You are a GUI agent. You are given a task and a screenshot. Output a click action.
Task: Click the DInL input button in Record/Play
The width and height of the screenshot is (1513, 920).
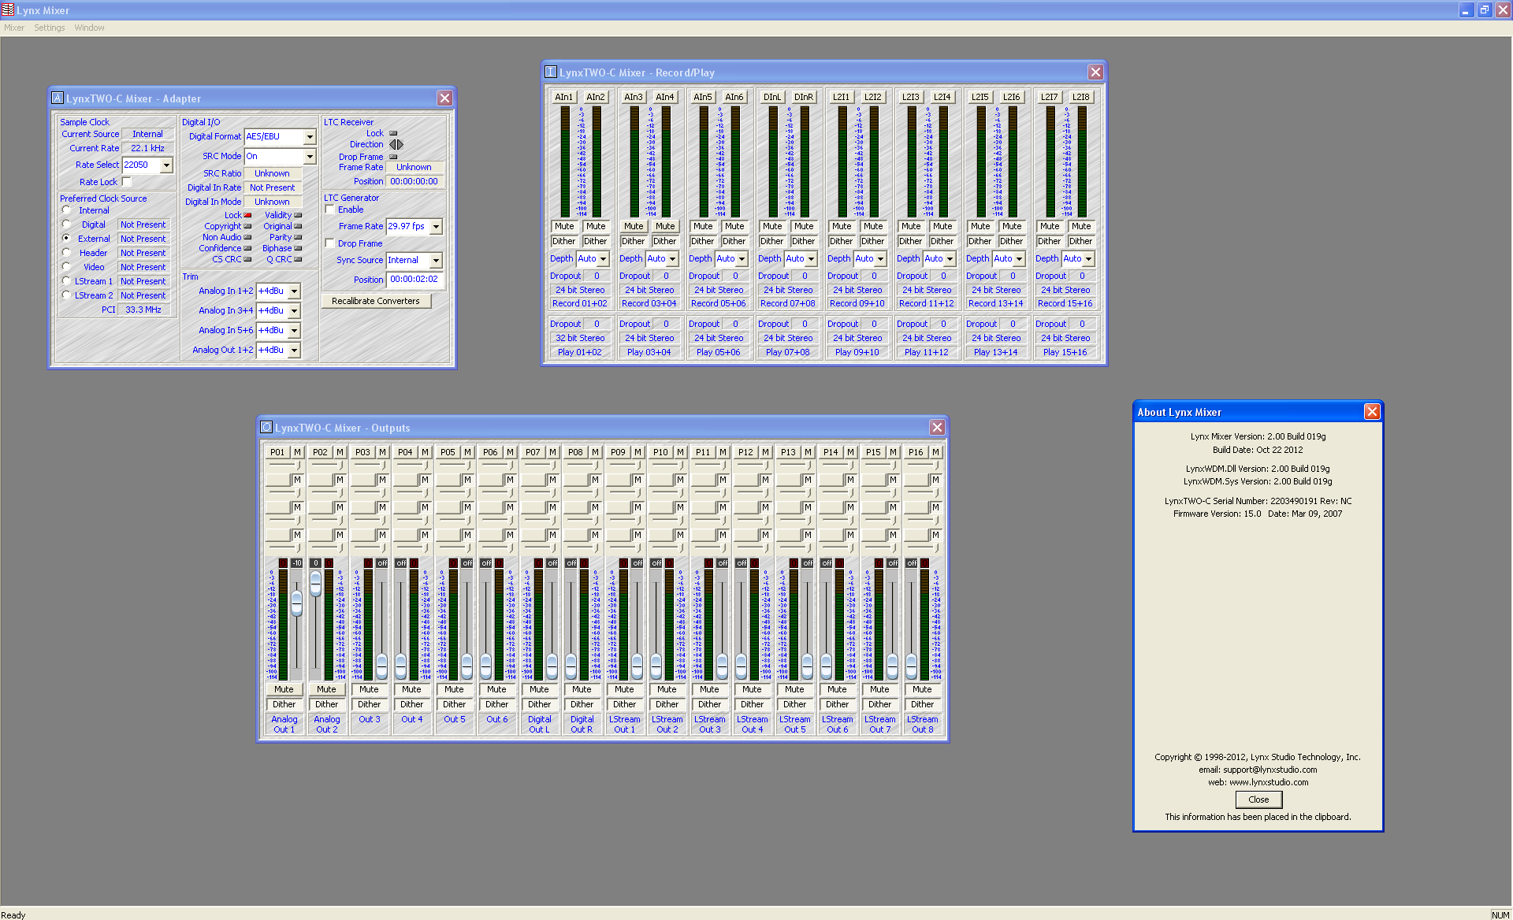tap(772, 97)
